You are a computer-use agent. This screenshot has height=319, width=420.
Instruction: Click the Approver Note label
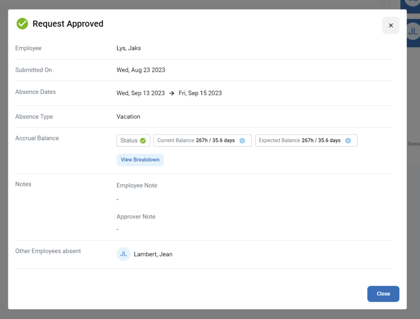(x=136, y=217)
